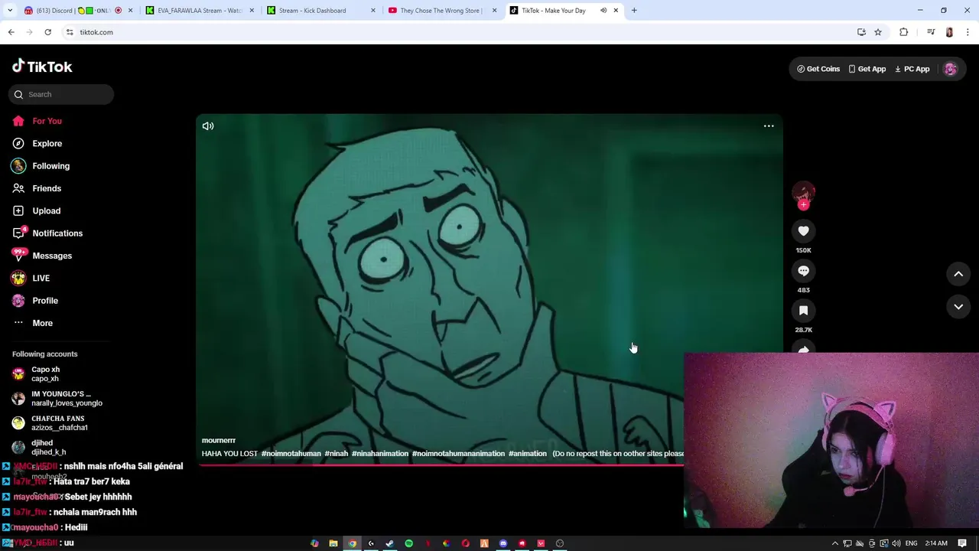Mute the TikTok tab via its speaker icon

pyautogui.click(x=603, y=11)
